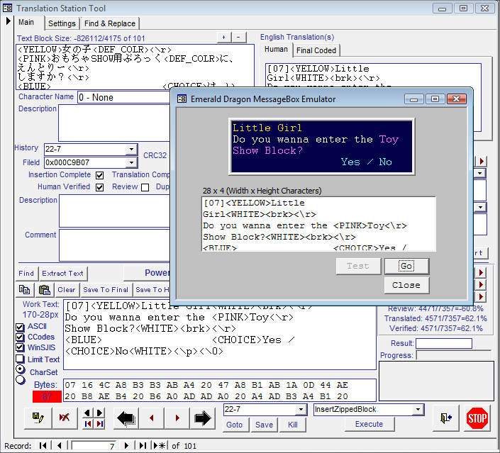Click the large black back arrow with stacked pages
Viewport: 500px width, 453px height.
(126, 418)
